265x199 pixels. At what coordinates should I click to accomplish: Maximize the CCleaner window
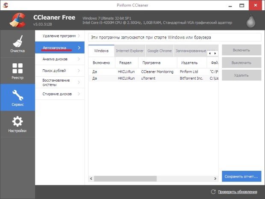tap(241, 6)
